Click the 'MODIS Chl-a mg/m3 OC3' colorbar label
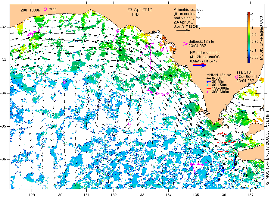This screenshot has width=271, height=199. pos(261,38)
